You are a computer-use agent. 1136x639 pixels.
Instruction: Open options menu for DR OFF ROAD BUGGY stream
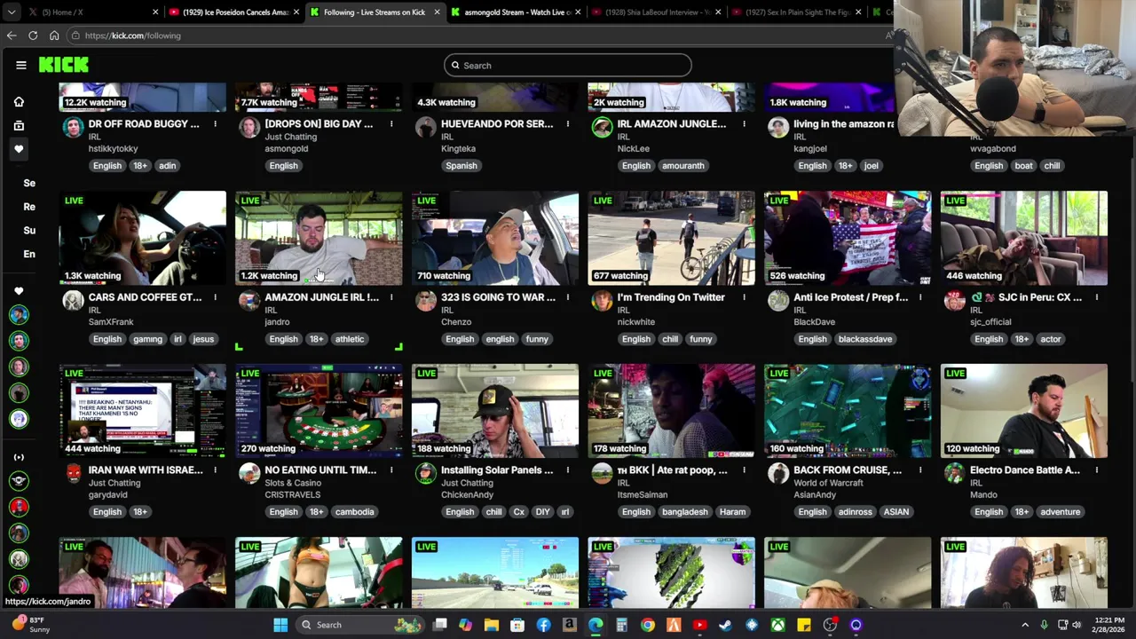215,124
